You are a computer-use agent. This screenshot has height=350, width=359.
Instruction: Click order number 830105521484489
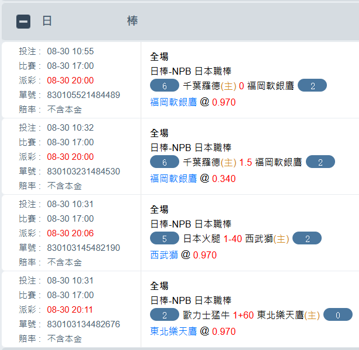tap(83, 95)
